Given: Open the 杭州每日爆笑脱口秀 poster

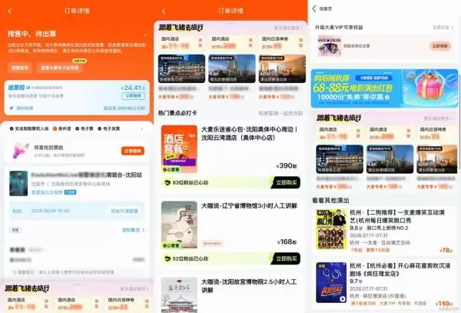Looking at the screenshot, I should [x=331, y=229].
